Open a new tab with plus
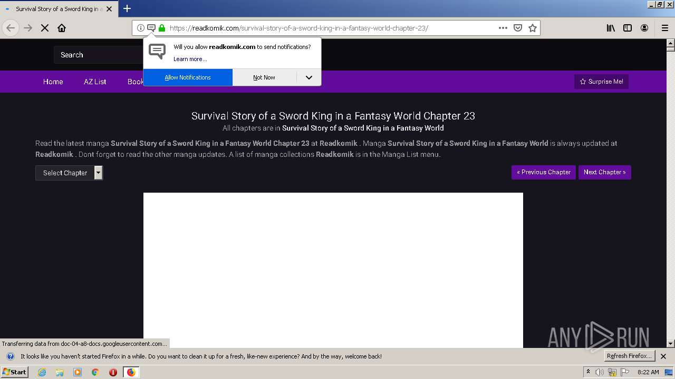The height and width of the screenshot is (379, 675). pos(127,8)
